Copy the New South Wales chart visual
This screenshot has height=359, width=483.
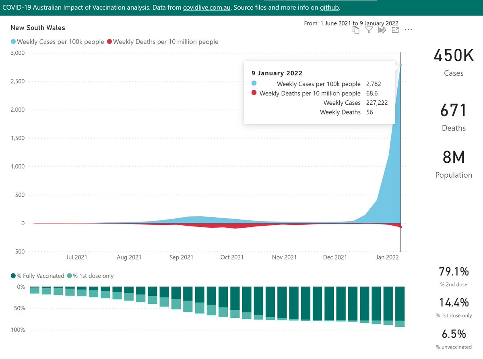pyautogui.click(x=356, y=30)
